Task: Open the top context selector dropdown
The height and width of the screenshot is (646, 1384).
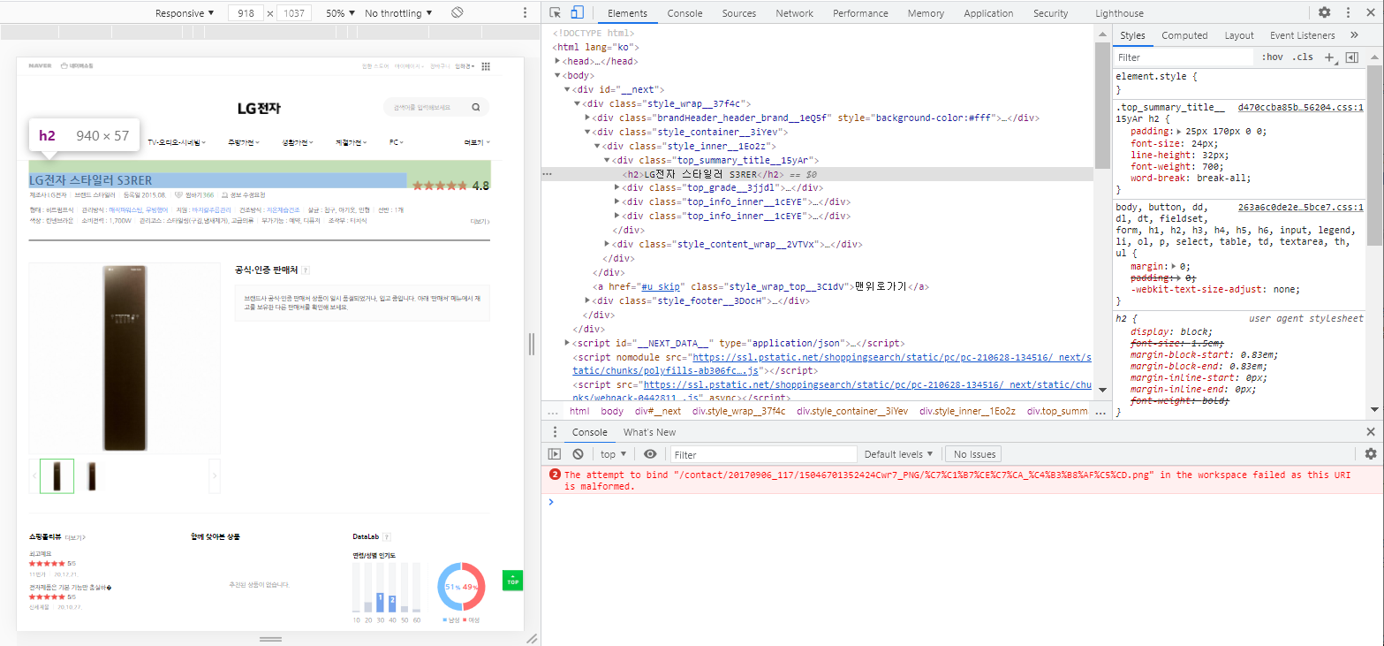Action: [x=613, y=454]
